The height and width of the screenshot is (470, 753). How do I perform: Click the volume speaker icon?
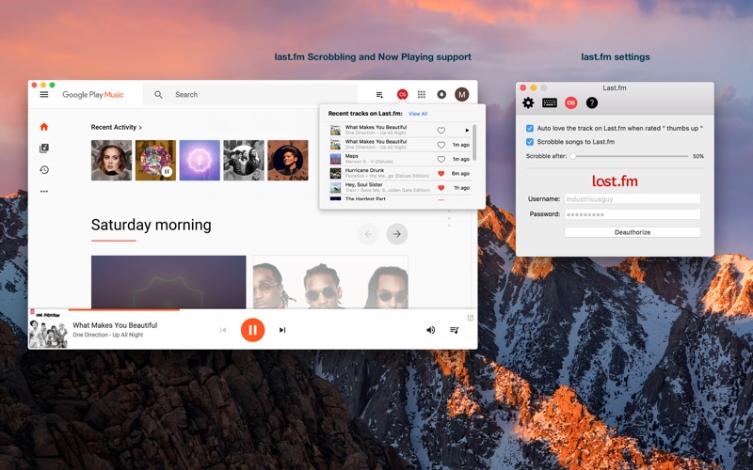coord(431,330)
